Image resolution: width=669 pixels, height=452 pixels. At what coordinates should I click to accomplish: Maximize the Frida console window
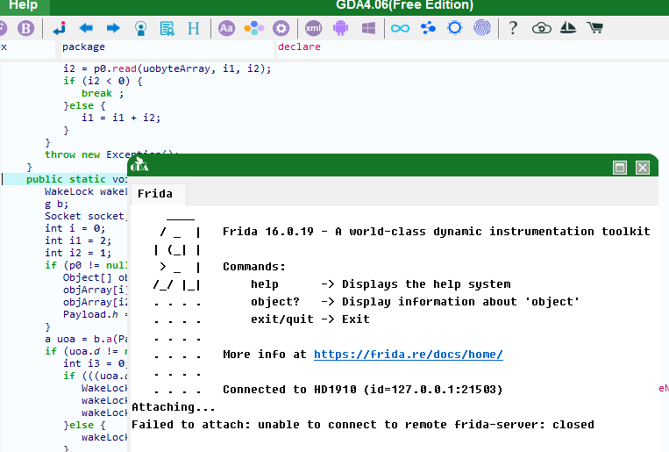pos(620,168)
